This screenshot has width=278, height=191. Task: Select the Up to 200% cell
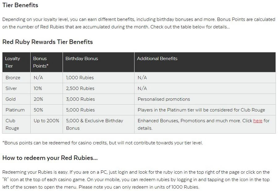[x=46, y=124]
